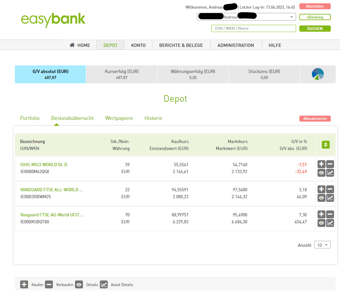
Task: Select the Stückzins (EUR) summary tile
Action: tap(264, 74)
